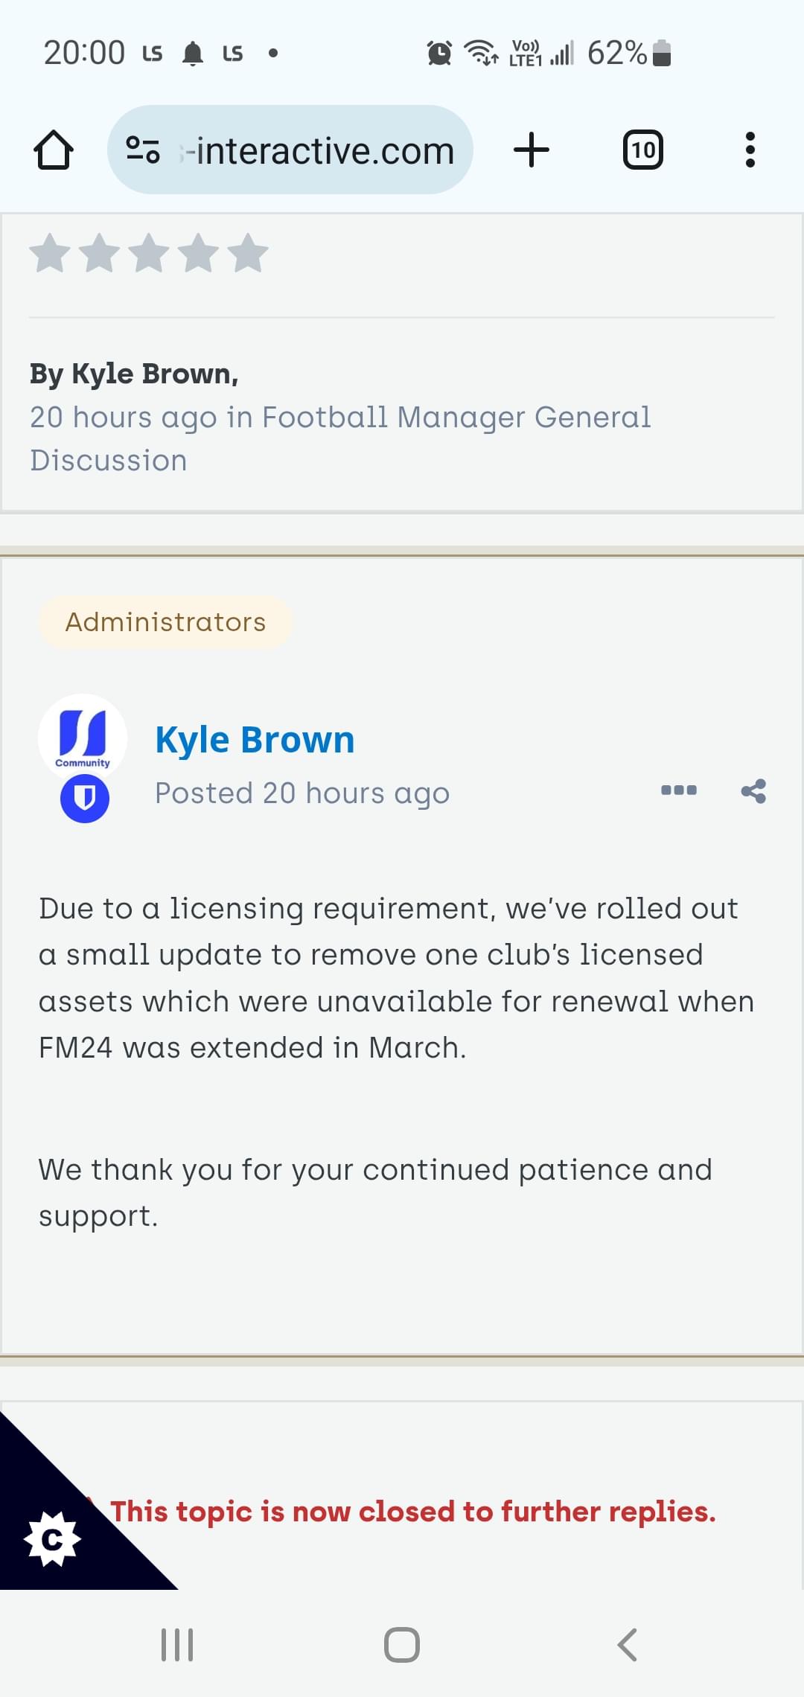Open Kyle Brown's profile name link
The image size is (804, 1697).
pyautogui.click(x=255, y=740)
